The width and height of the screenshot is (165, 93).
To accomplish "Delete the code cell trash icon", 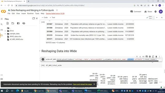I will click(156, 57).
